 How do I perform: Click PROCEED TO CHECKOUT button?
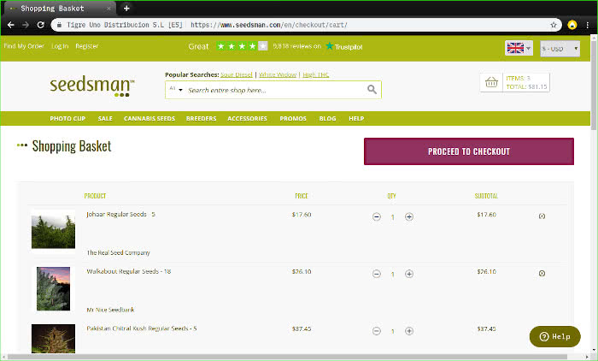tap(469, 151)
